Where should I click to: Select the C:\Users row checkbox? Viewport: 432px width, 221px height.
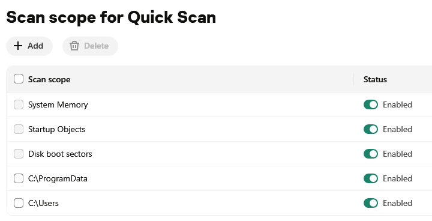[x=19, y=203]
